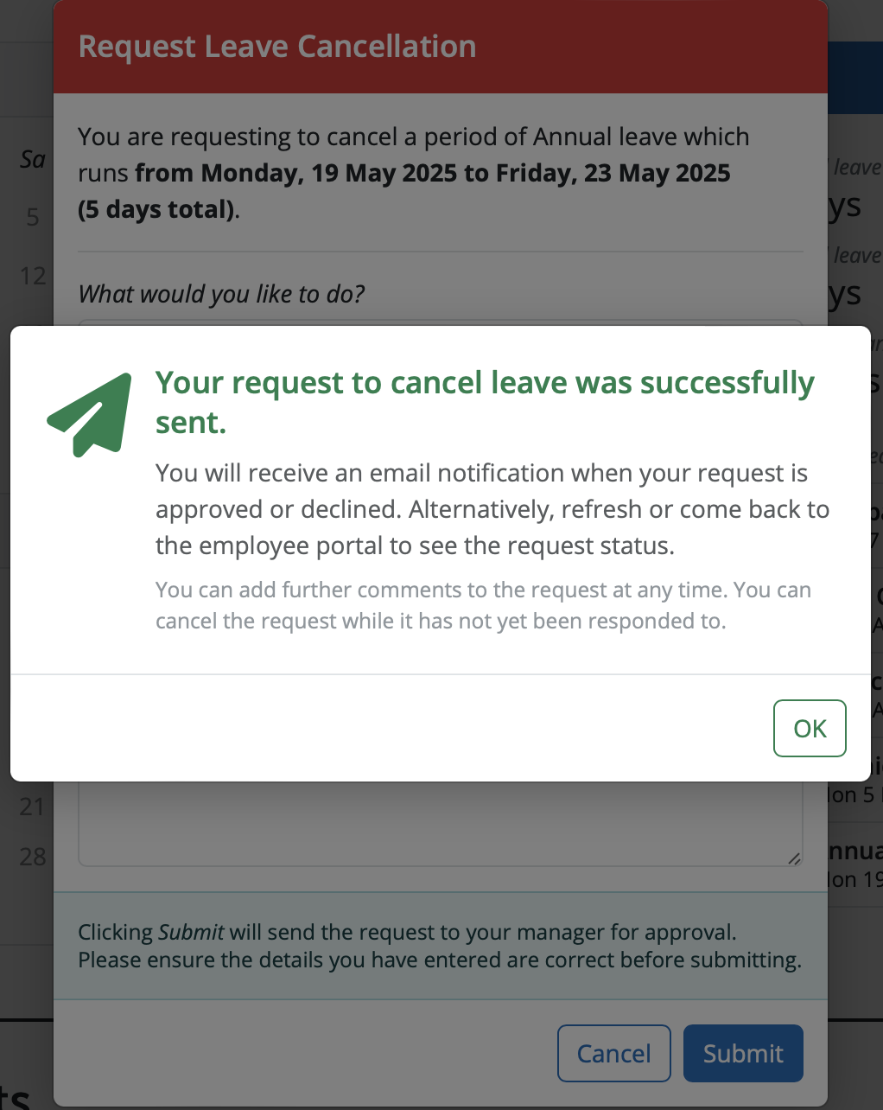Screen dimensions: 883x1110
Task: Click the green success heading text
Action: pos(485,402)
